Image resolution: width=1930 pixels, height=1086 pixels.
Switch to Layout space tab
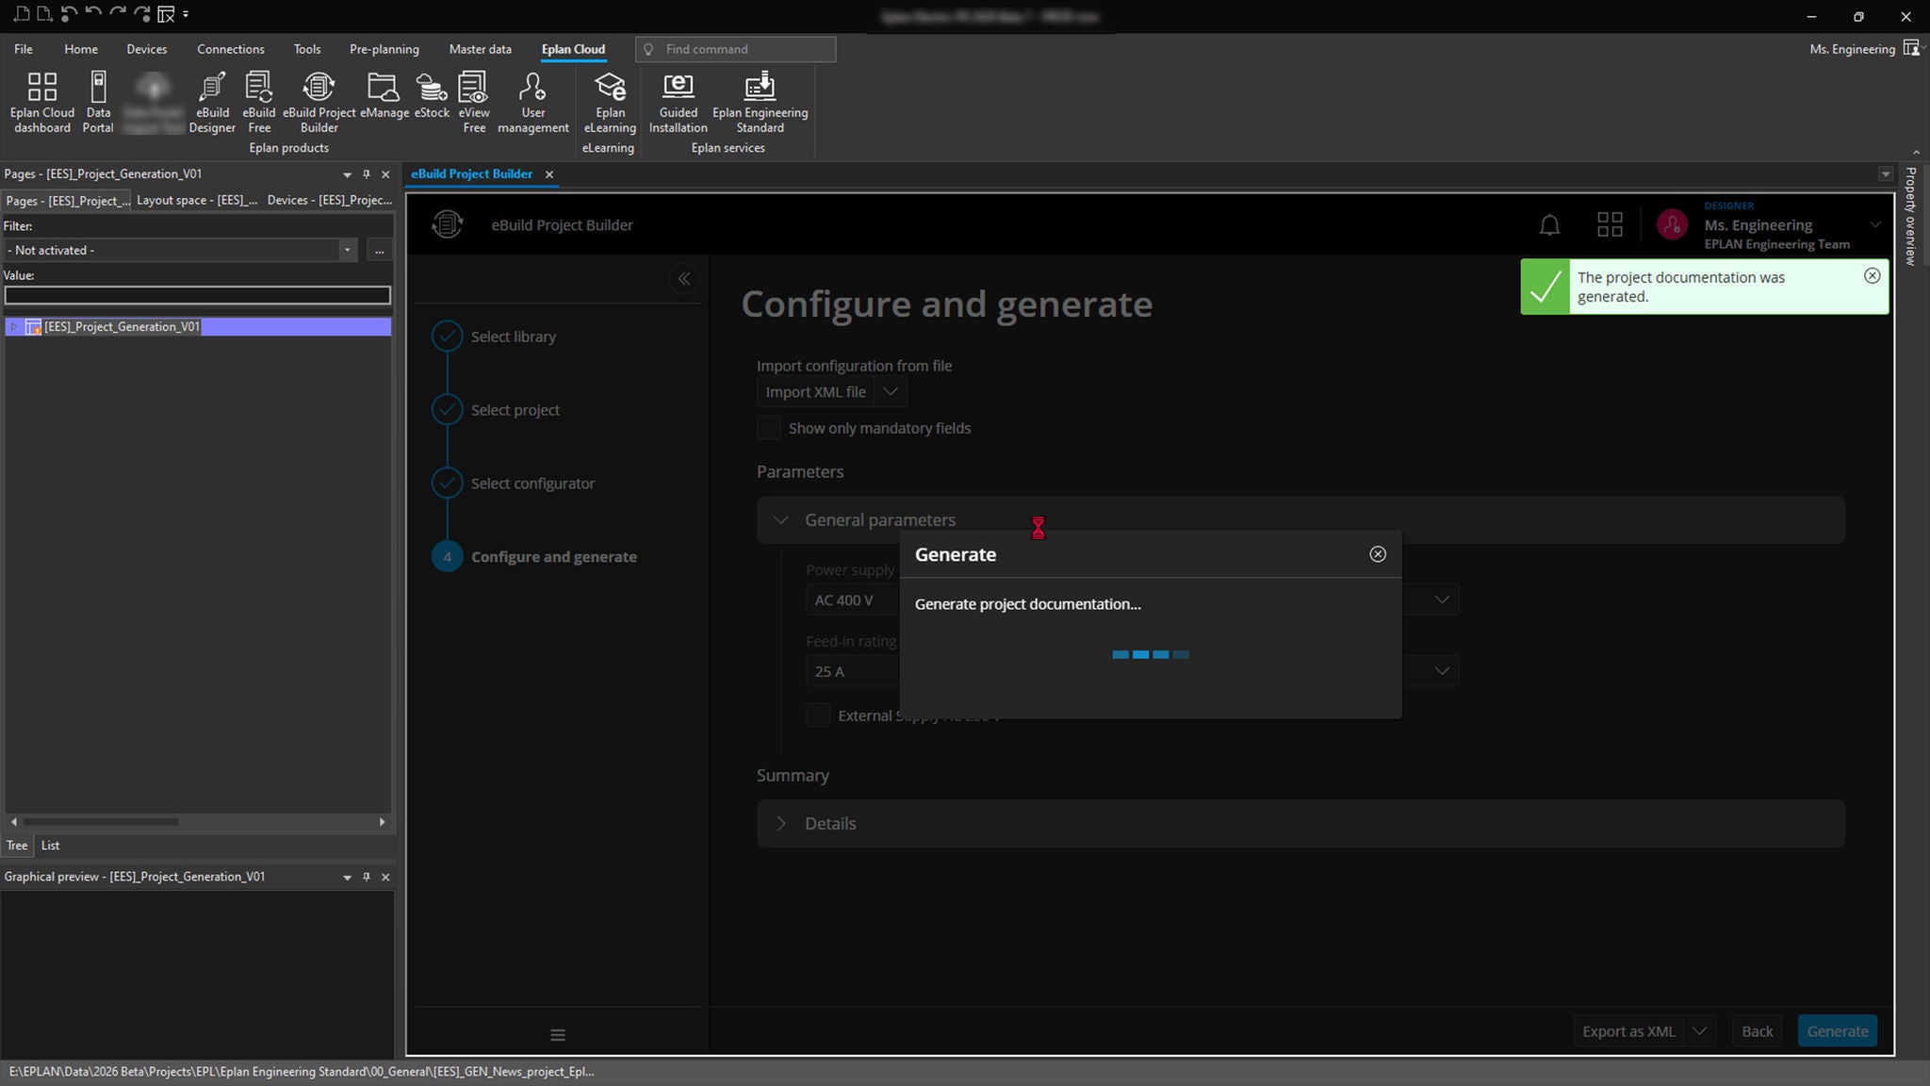coord(197,201)
